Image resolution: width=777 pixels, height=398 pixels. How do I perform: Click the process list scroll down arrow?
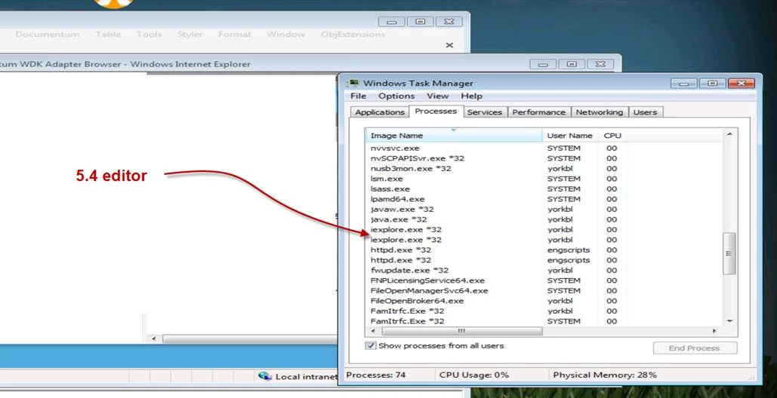pyautogui.click(x=729, y=321)
